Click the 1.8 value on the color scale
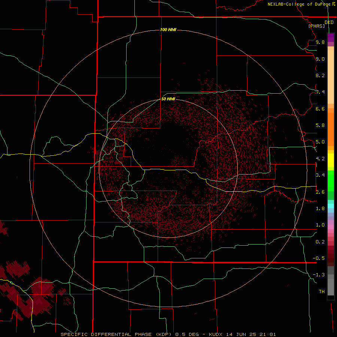337x337 pixels. [x=320, y=209]
